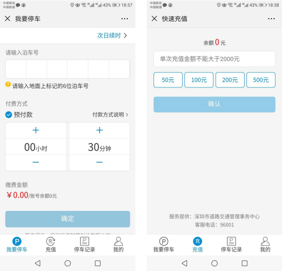Open 次日续时 link
This screenshot has width=282, height=271.
pyautogui.click(x=109, y=36)
